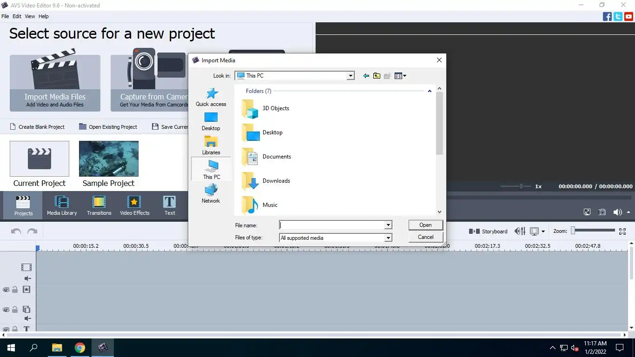Select the Downloads folder
The image size is (635, 357).
[266, 181]
